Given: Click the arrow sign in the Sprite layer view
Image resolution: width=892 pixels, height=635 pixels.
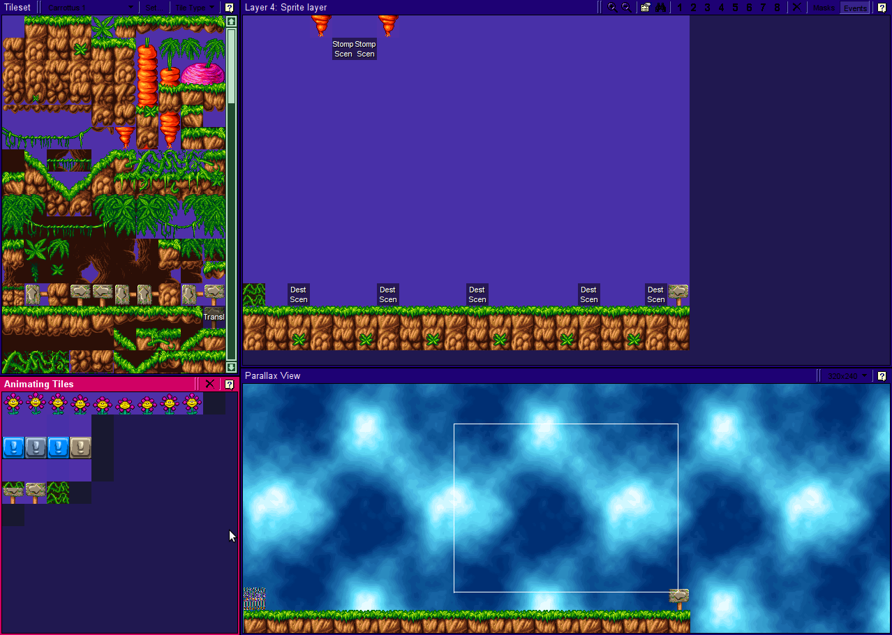Looking at the screenshot, I should 678,294.
